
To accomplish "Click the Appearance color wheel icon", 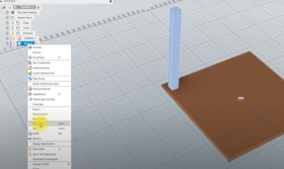I will 30,94.
